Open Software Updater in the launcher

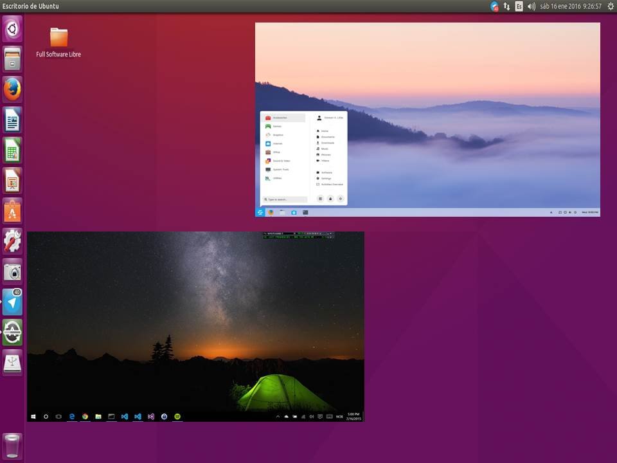pyautogui.click(x=12, y=332)
